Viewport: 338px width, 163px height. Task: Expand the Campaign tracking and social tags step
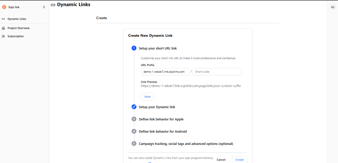point(186,143)
